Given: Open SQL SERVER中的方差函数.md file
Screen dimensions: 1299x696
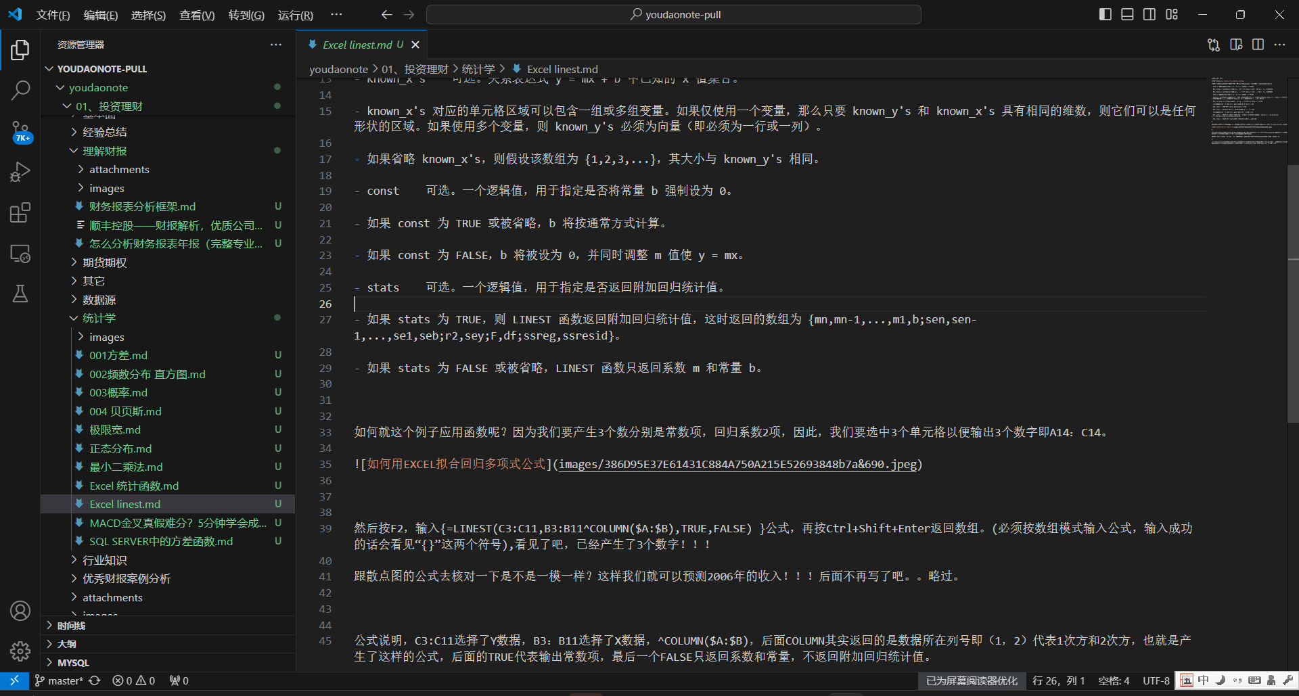Looking at the screenshot, I should tap(168, 541).
